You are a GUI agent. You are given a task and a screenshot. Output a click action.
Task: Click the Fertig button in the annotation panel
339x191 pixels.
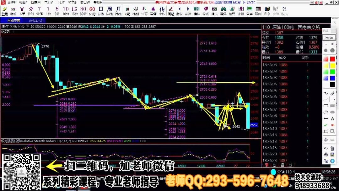[x=329, y=38]
